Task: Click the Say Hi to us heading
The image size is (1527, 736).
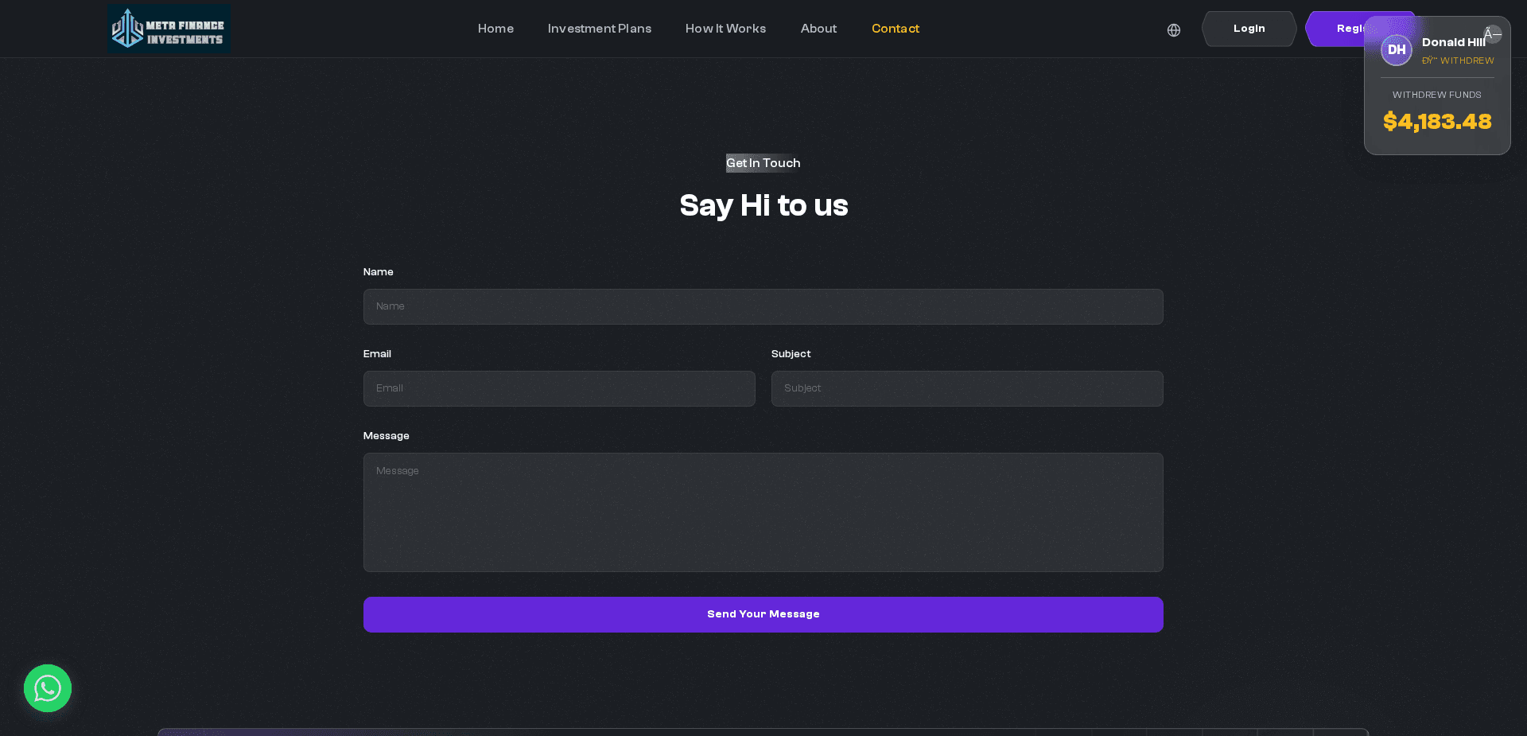Action: (763, 205)
